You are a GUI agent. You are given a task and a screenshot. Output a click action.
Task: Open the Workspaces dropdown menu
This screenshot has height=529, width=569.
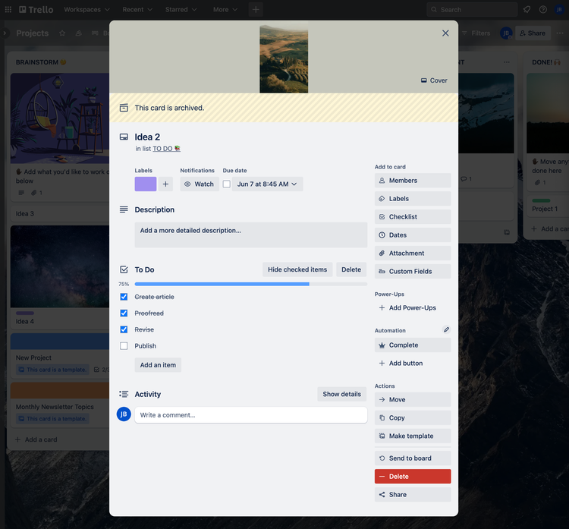pyautogui.click(x=86, y=10)
